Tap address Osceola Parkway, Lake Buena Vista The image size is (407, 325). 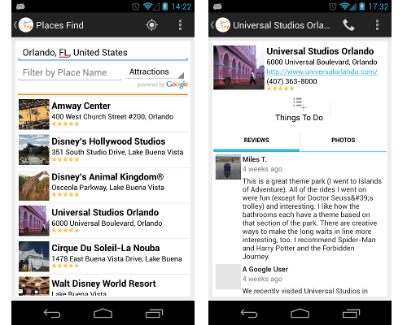pyautogui.click(x=107, y=188)
